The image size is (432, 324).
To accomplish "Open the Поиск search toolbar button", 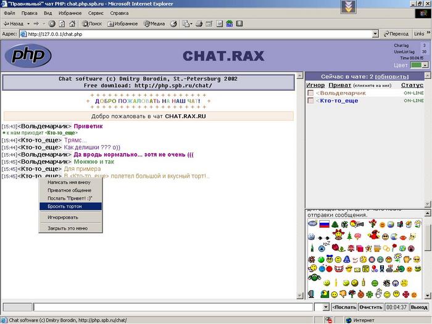I will point(92,24).
